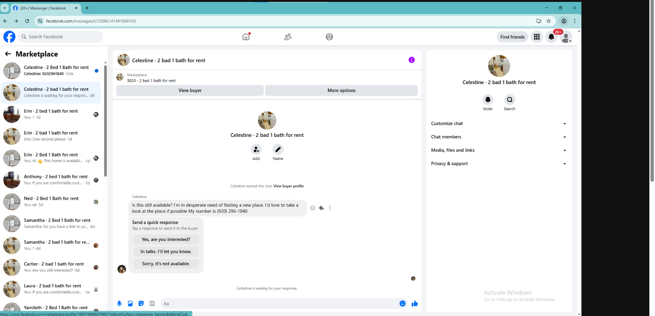
Task: Click install app icon in address bar
Action: (539, 21)
